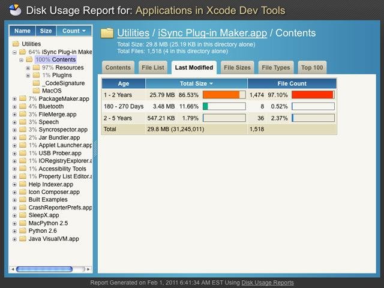
Task: Select the Last Modified tab
Action: coord(194,68)
